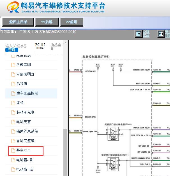Open the 起动和充电 entry
This screenshot has width=170, height=176.
(25, 112)
